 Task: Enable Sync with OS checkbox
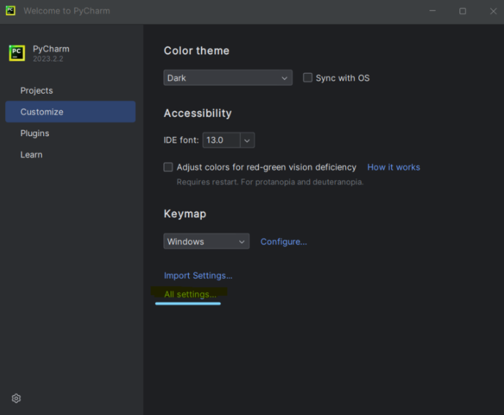click(x=308, y=78)
